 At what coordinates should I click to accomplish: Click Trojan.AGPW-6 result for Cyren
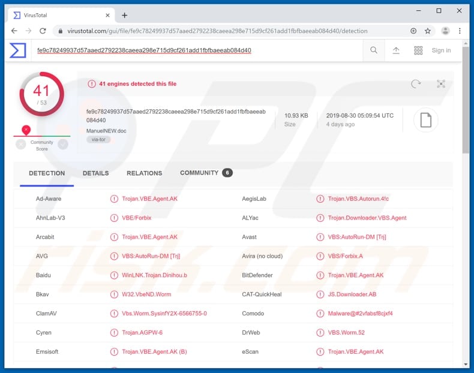tap(142, 333)
